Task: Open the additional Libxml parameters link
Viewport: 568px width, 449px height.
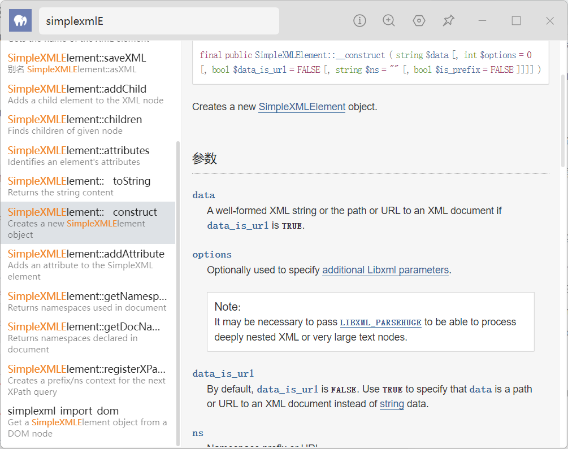Action: (x=385, y=270)
